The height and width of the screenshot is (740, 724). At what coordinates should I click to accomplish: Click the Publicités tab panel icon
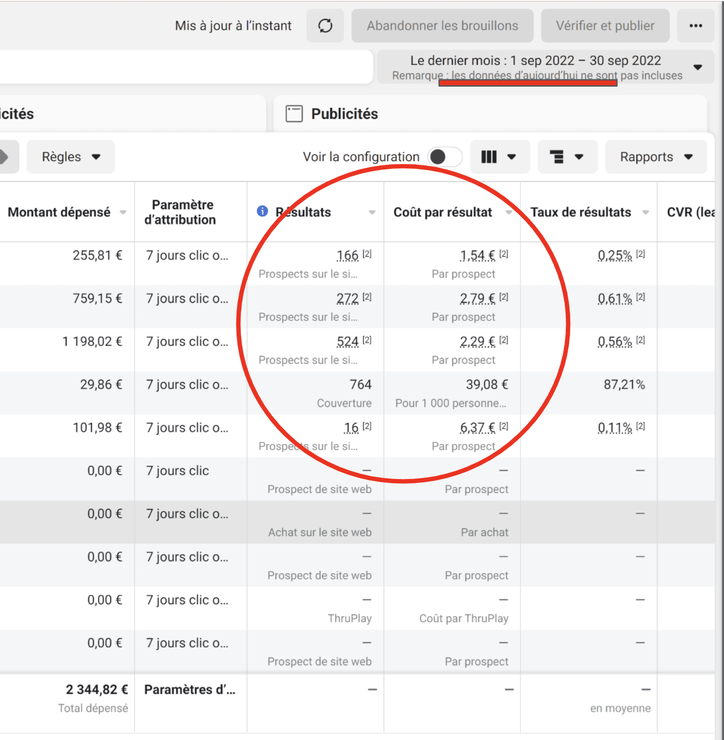click(x=294, y=114)
